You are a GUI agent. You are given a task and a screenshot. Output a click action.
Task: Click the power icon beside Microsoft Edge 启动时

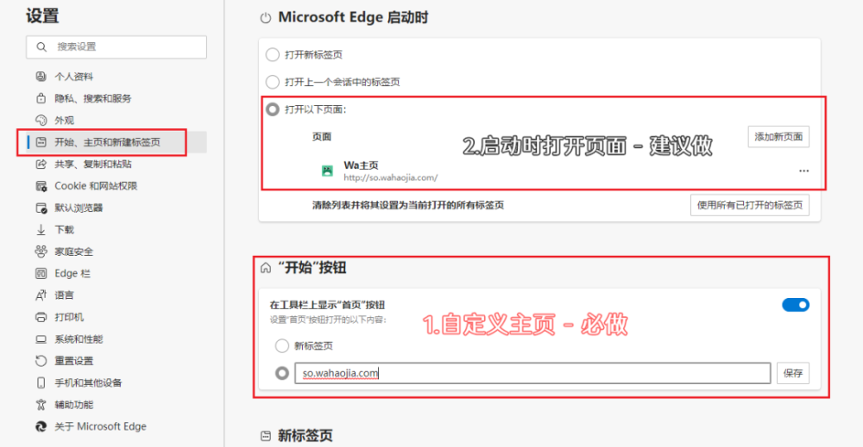click(266, 18)
